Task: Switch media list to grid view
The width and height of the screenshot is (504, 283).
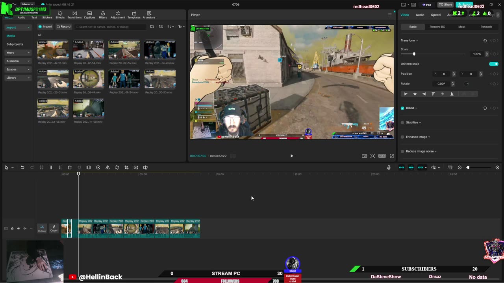Action: coord(161,27)
